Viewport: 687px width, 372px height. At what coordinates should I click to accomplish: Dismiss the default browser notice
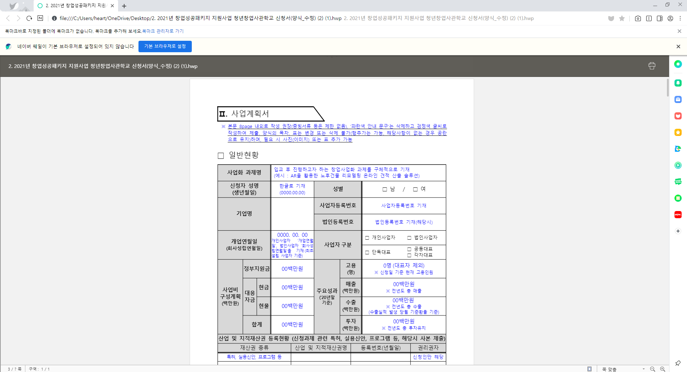678,46
